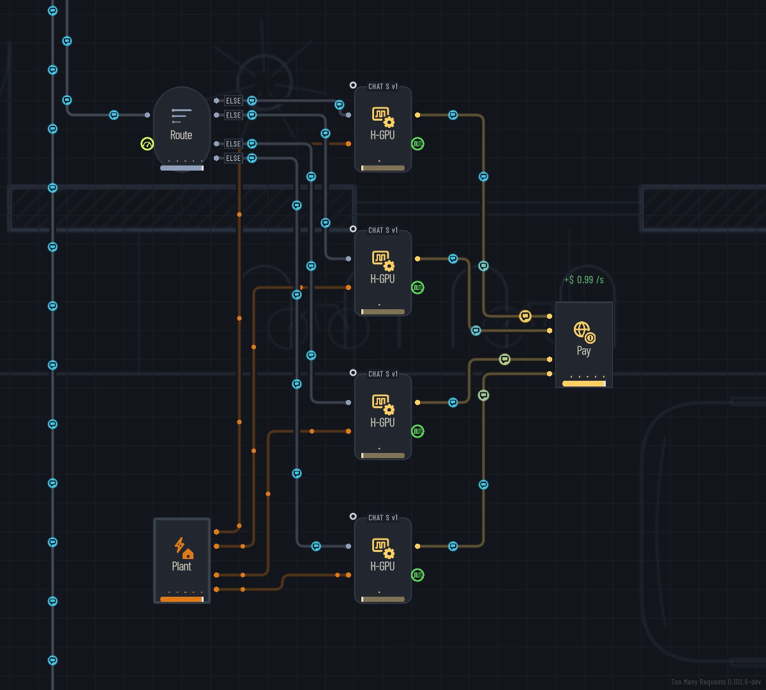Click the bottommost H-GPU's progress bar
Image resolution: width=766 pixels, height=690 pixels.
(x=383, y=599)
